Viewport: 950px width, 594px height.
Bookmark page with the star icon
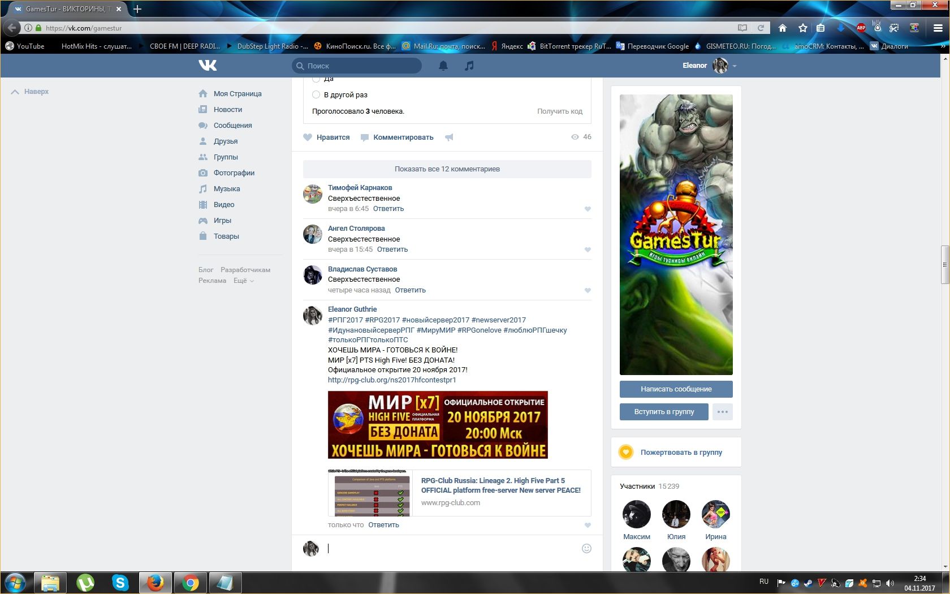click(802, 28)
